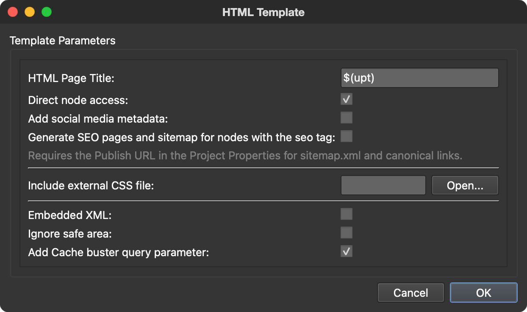Close the window using red button
This screenshot has height=312, width=527.
13,12
